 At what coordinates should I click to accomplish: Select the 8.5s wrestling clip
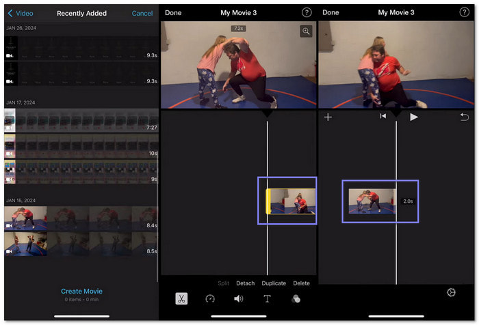[x=81, y=244]
